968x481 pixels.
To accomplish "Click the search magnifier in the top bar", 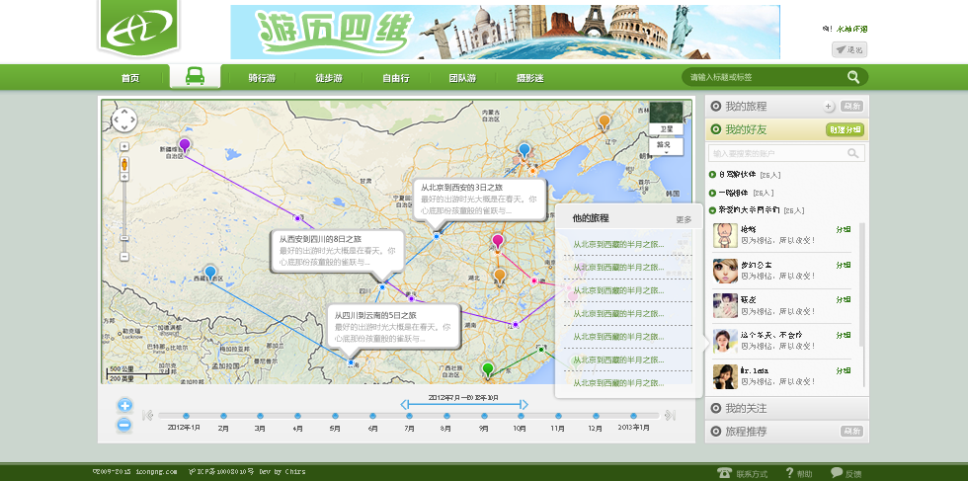I will click(x=852, y=77).
